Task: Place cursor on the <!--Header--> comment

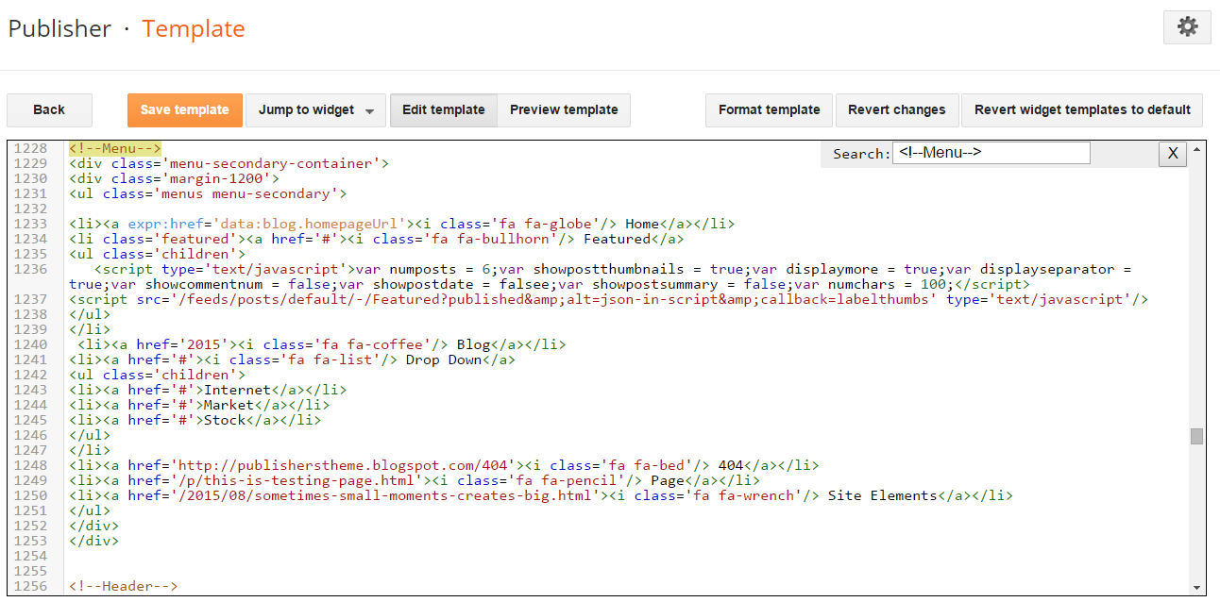Action: pyautogui.click(x=123, y=586)
